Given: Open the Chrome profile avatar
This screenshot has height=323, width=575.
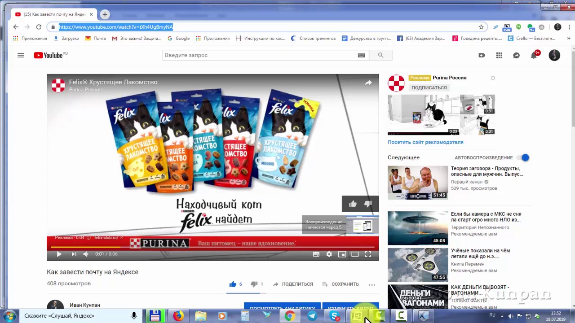Looking at the screenshot, I should [x=557, y=27].
